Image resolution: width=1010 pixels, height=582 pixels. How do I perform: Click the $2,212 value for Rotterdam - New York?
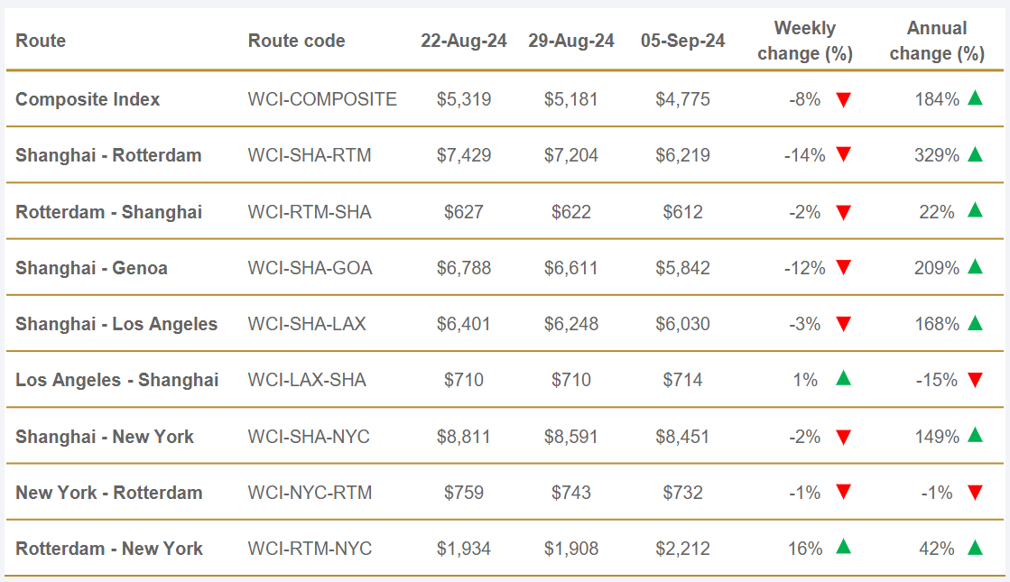[682, 549]
